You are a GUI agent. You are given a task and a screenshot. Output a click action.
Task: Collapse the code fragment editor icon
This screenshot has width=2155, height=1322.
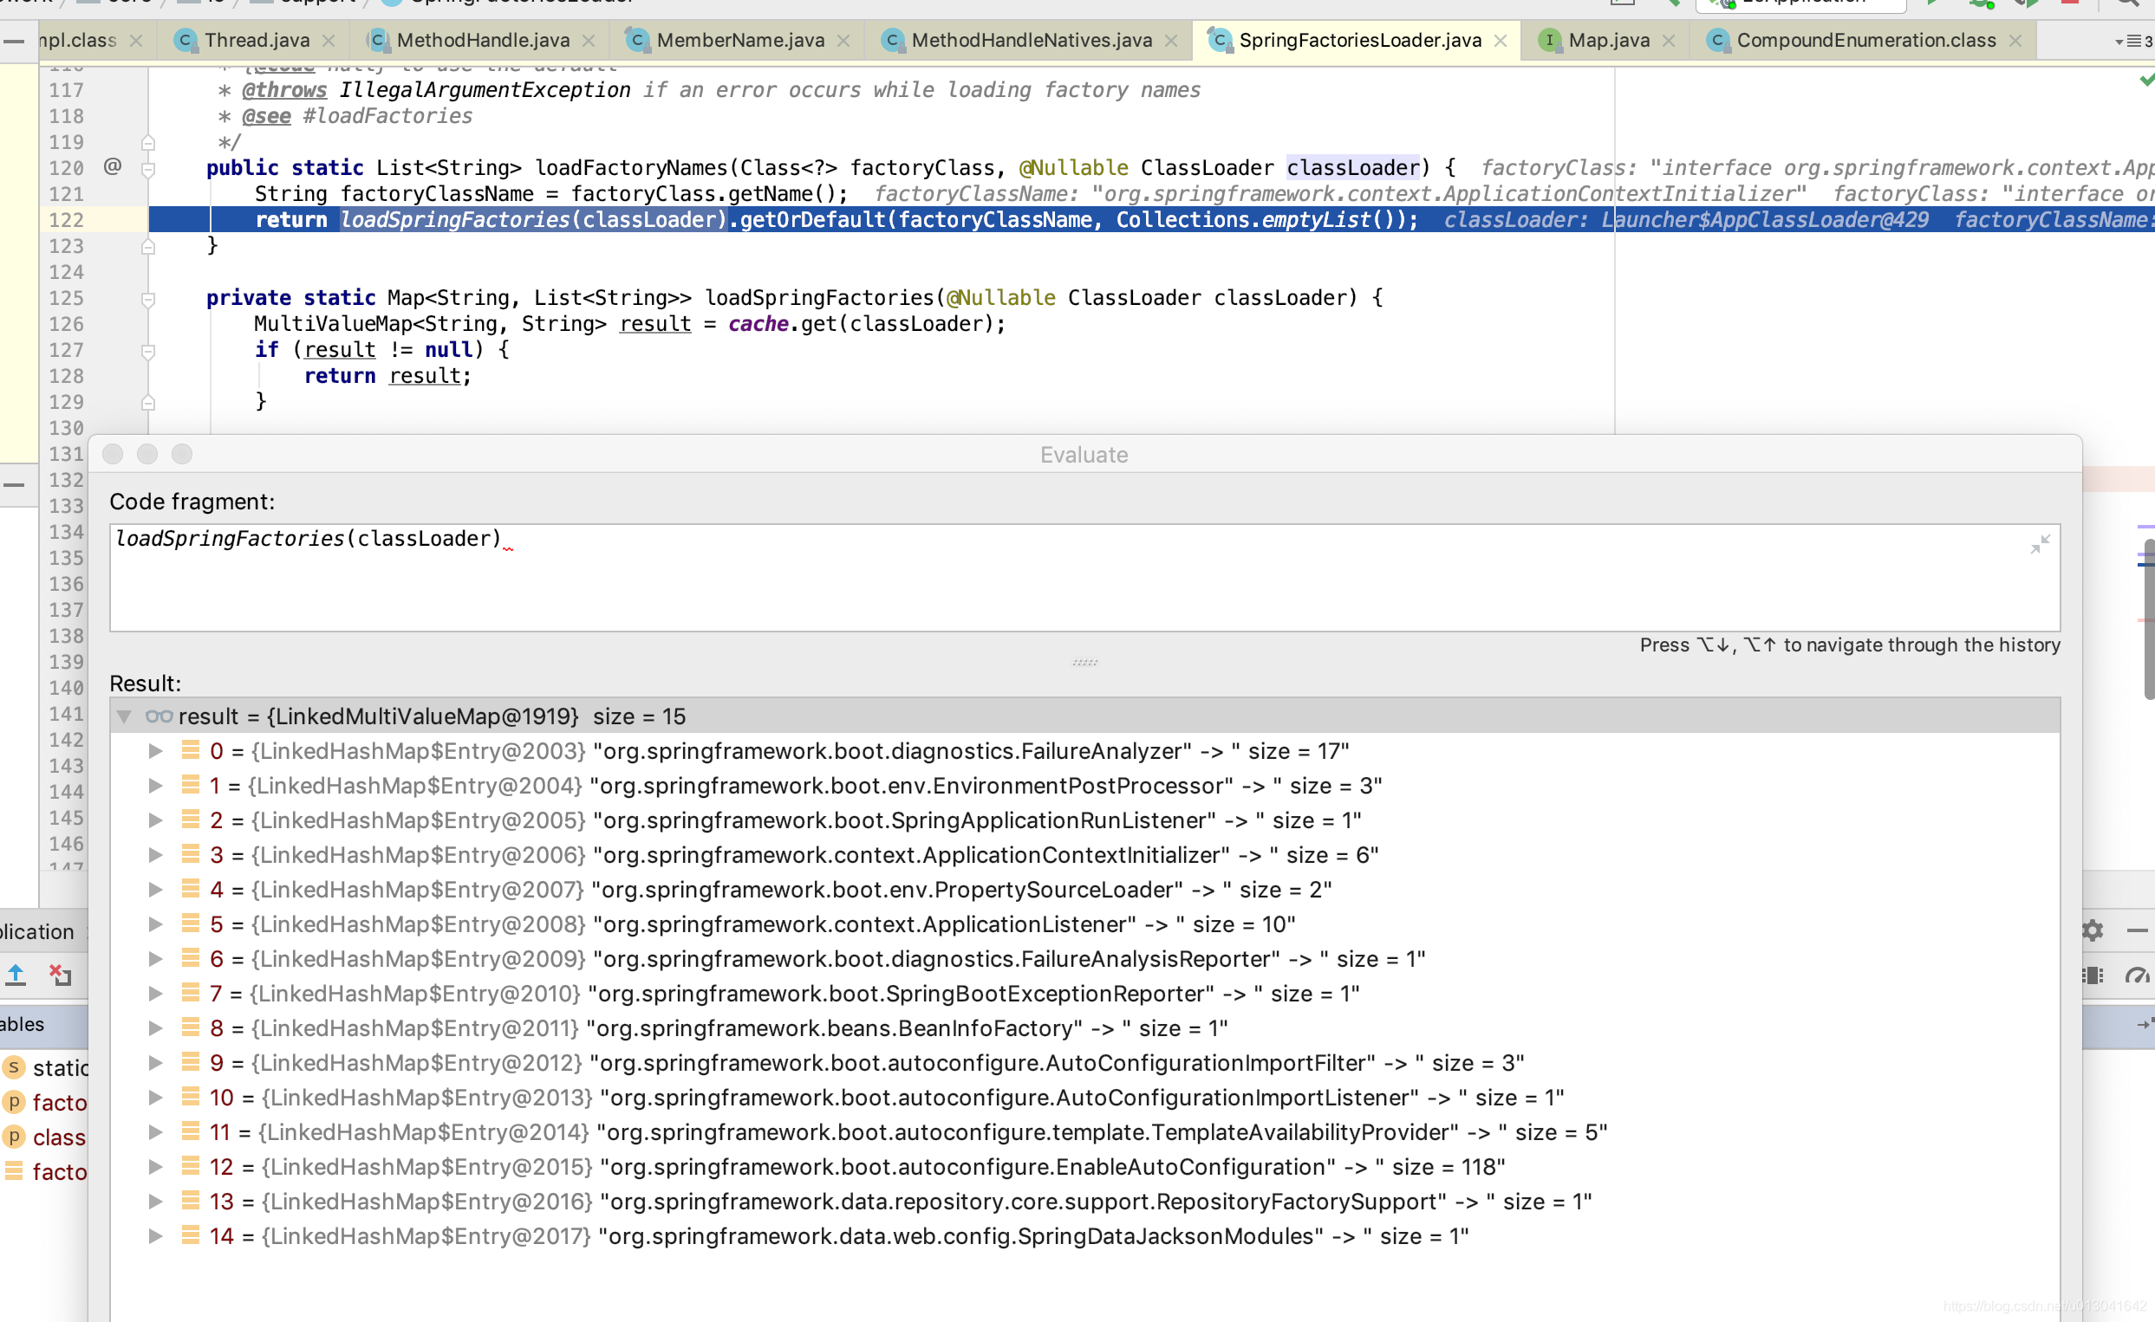pos(2040,544)
